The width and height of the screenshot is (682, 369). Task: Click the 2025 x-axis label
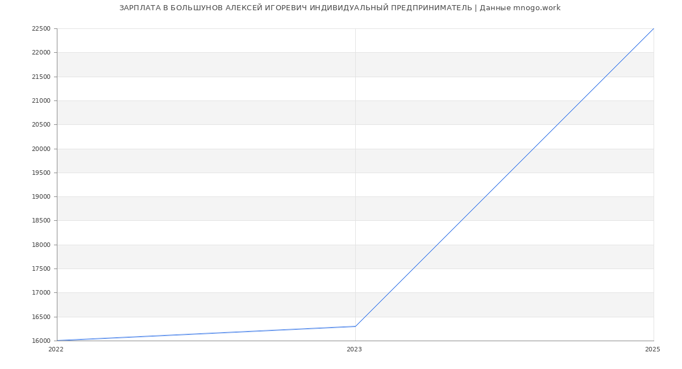coord(652,350)
